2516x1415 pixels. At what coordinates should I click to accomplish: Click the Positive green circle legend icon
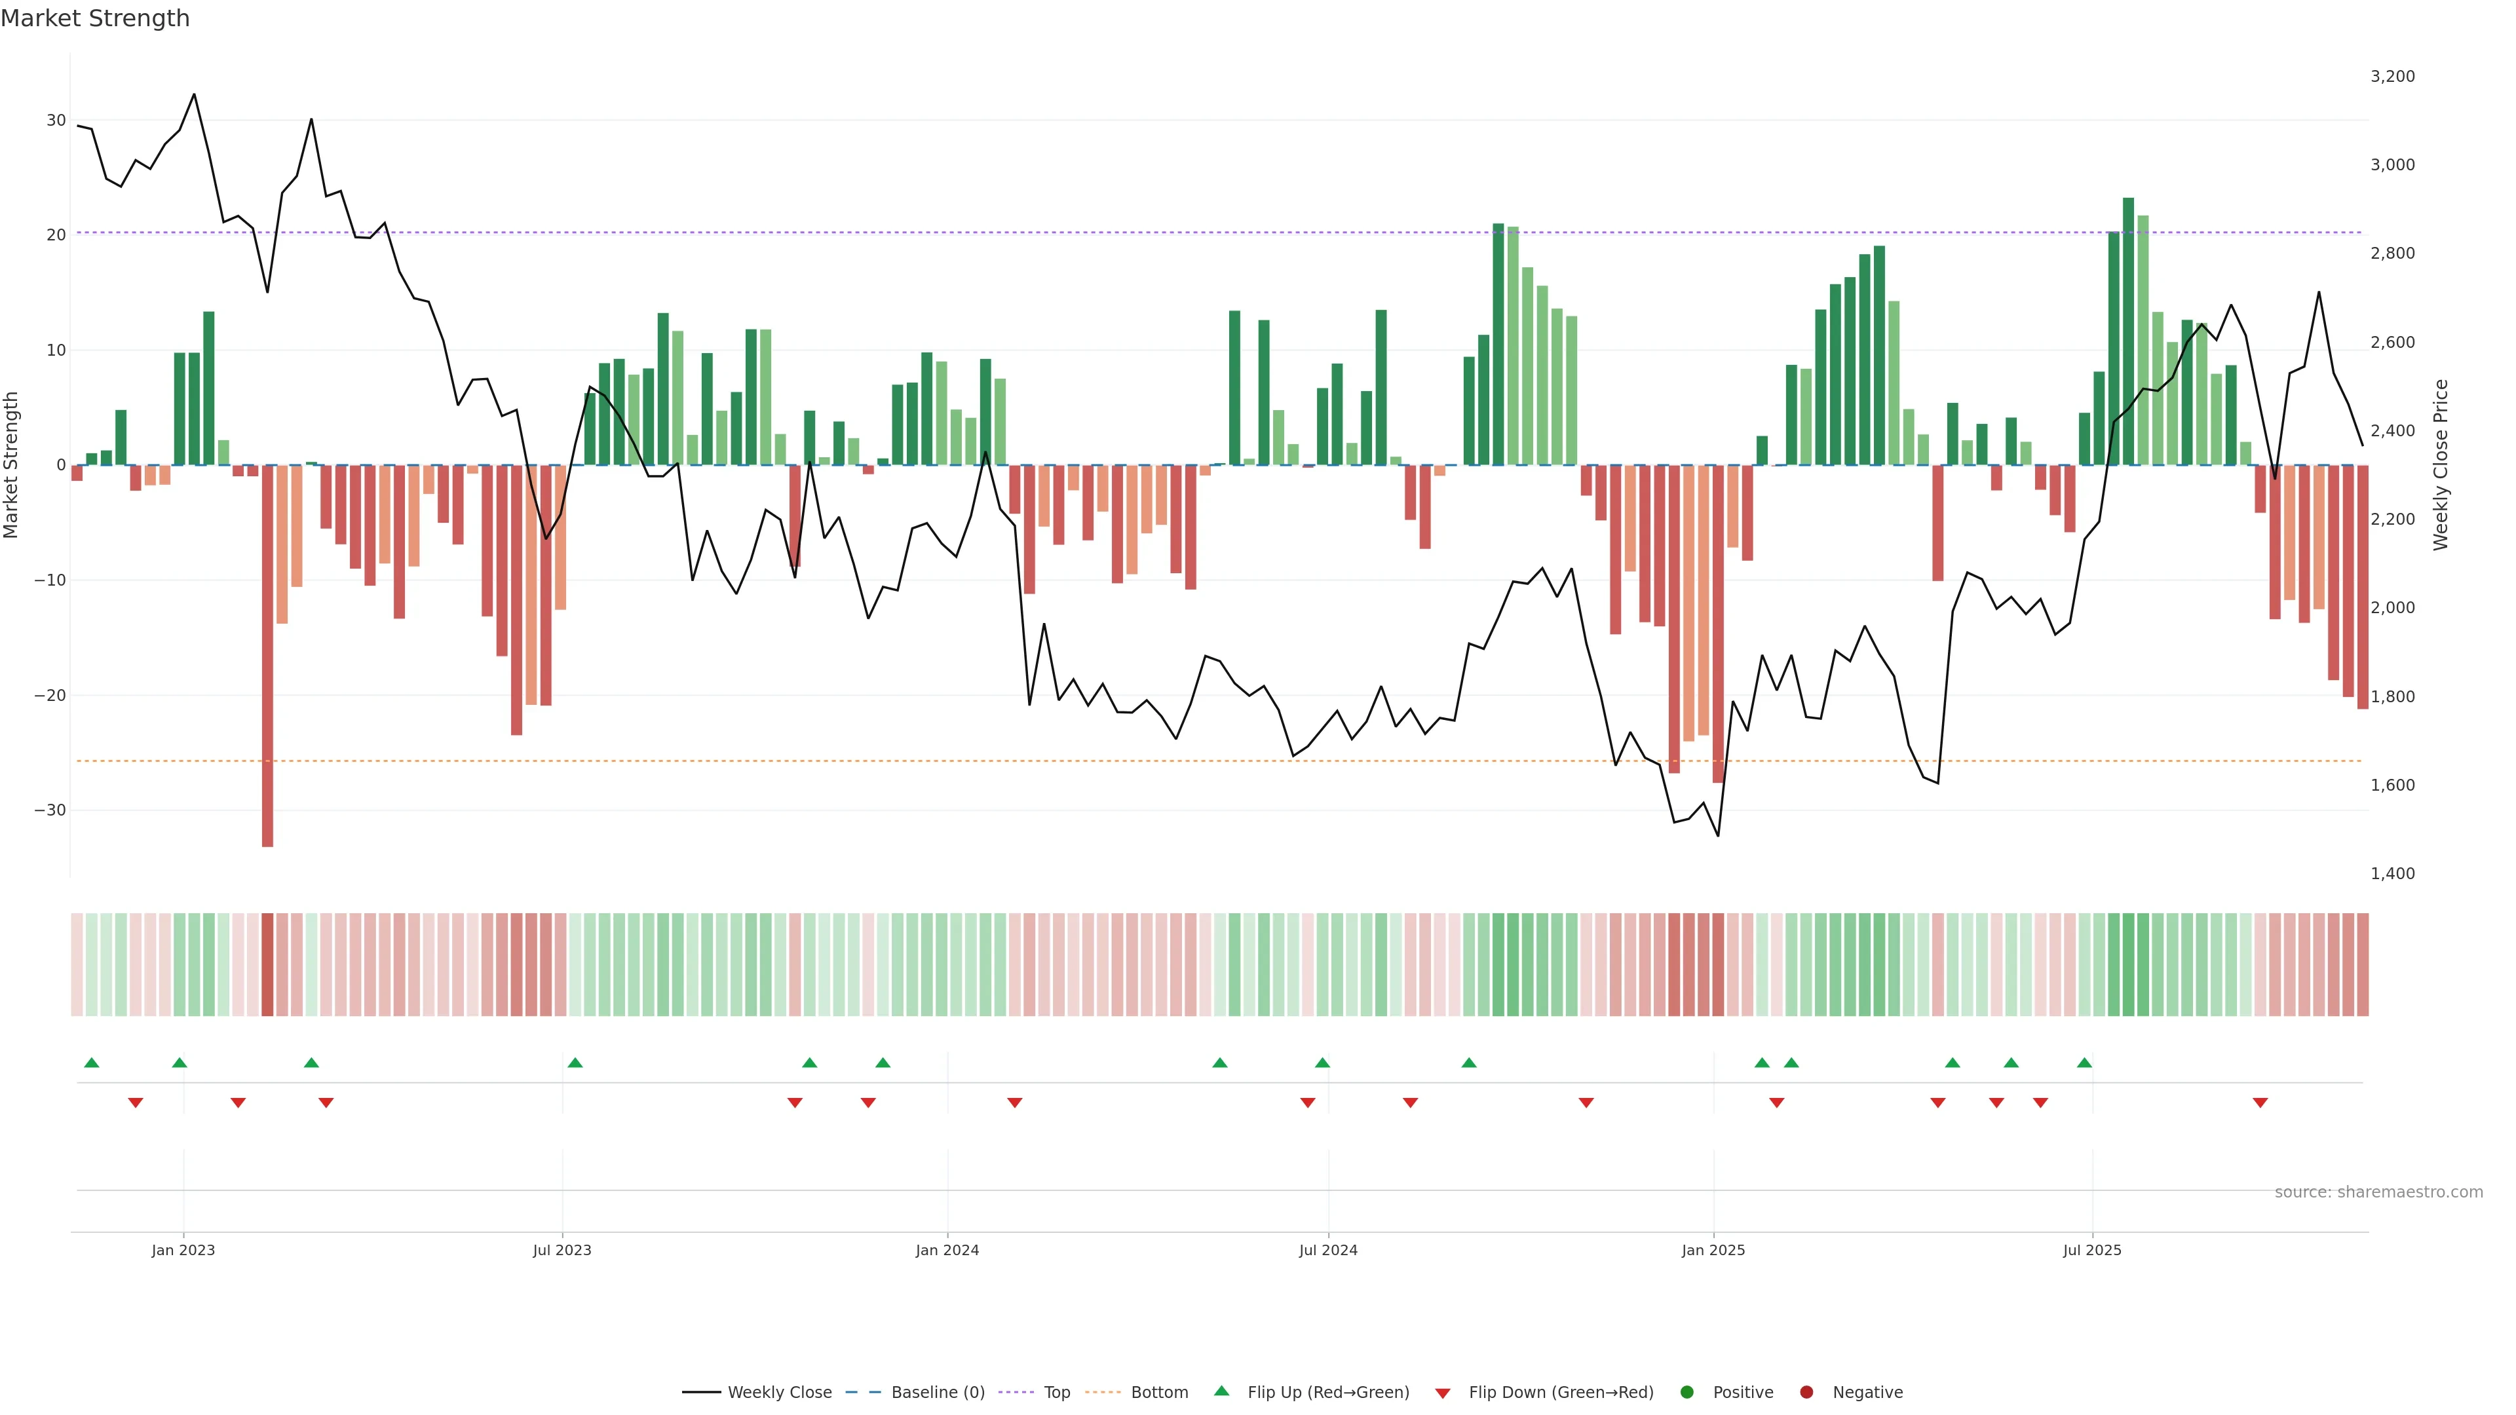point(1687,1393)
